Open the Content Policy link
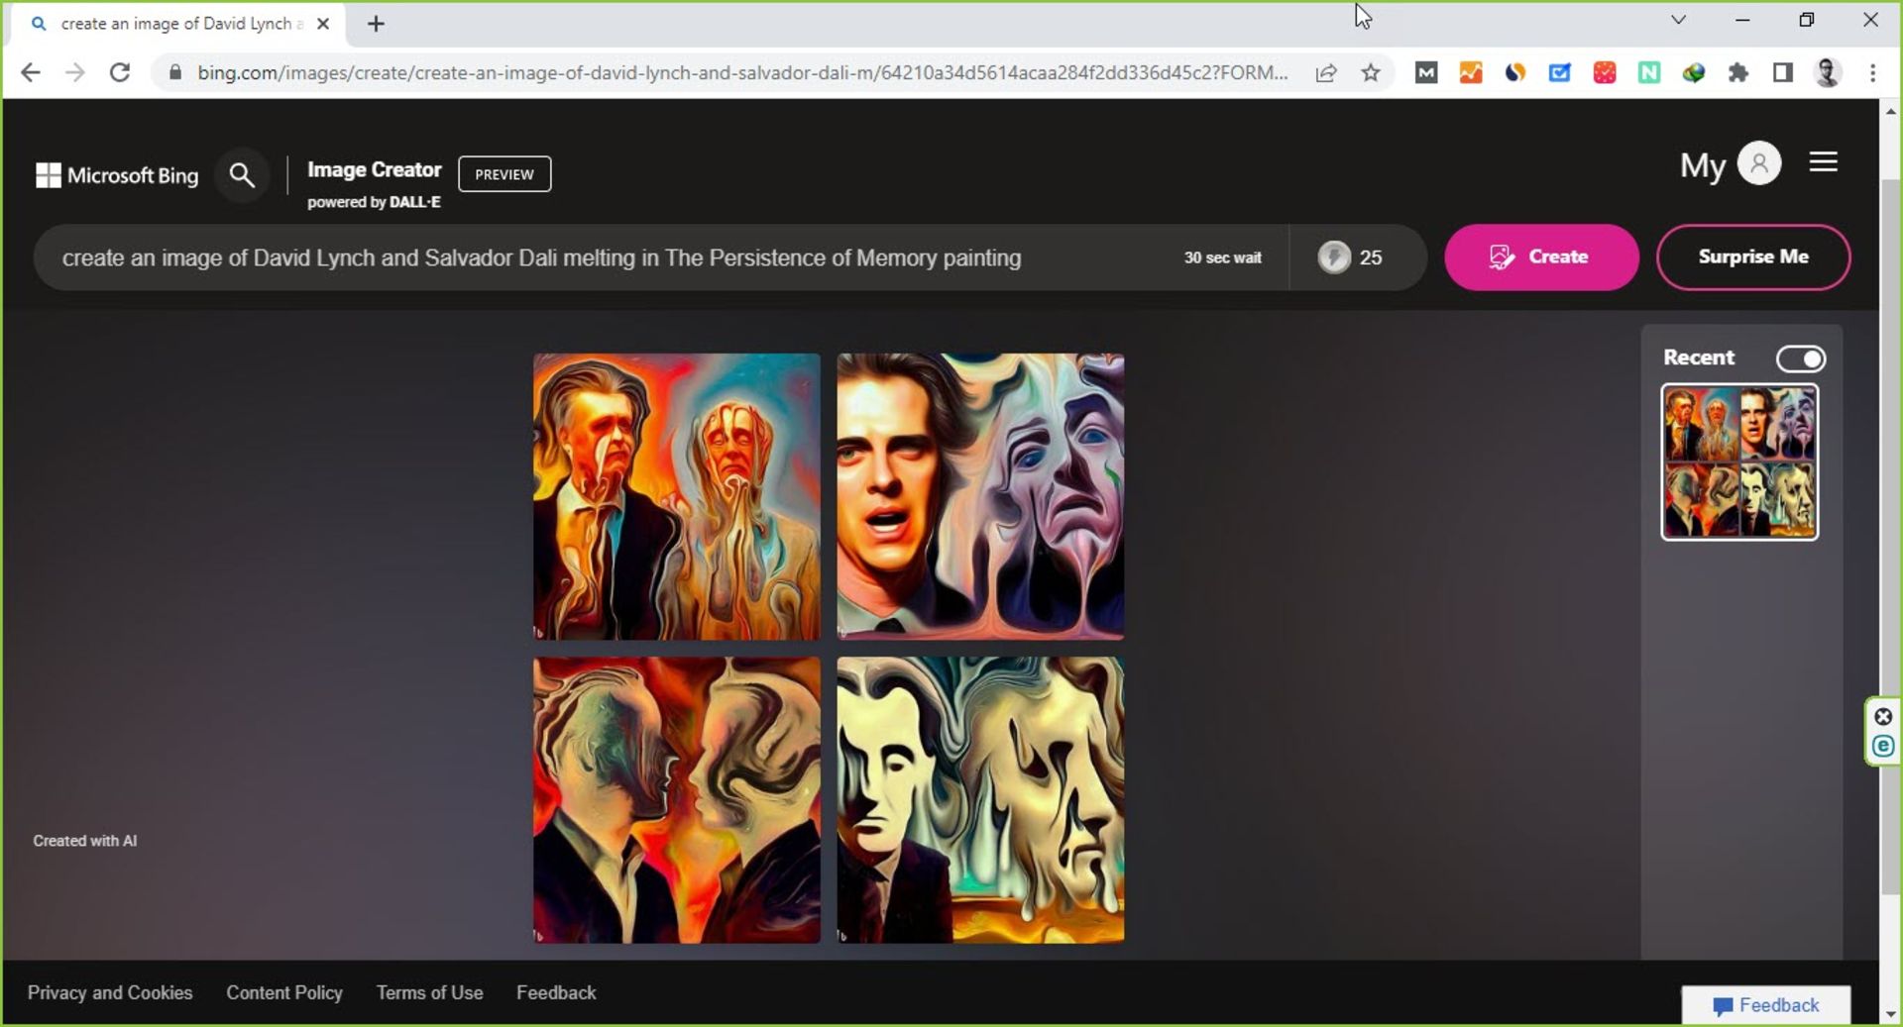The height and width of the screenshot is (1027, 1903). (284, 992)
